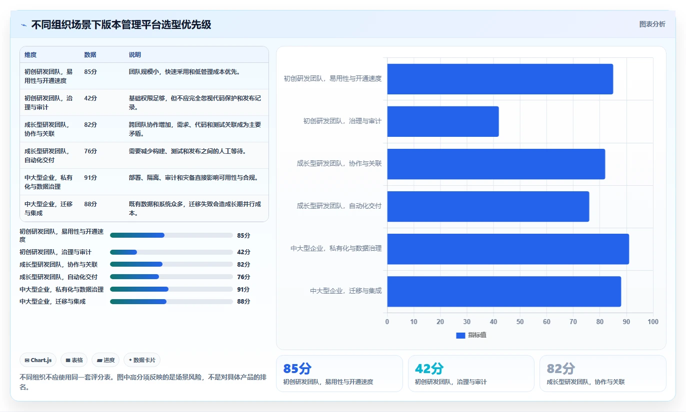Click the 82分 table cell
The height and width of the screenshot is (412, 686).
click(x=90, y=125)
